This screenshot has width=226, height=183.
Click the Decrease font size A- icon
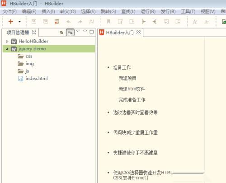206,22
